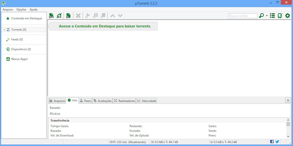
Task: Open Preferences via the gear icon
Action: (287, 16)
